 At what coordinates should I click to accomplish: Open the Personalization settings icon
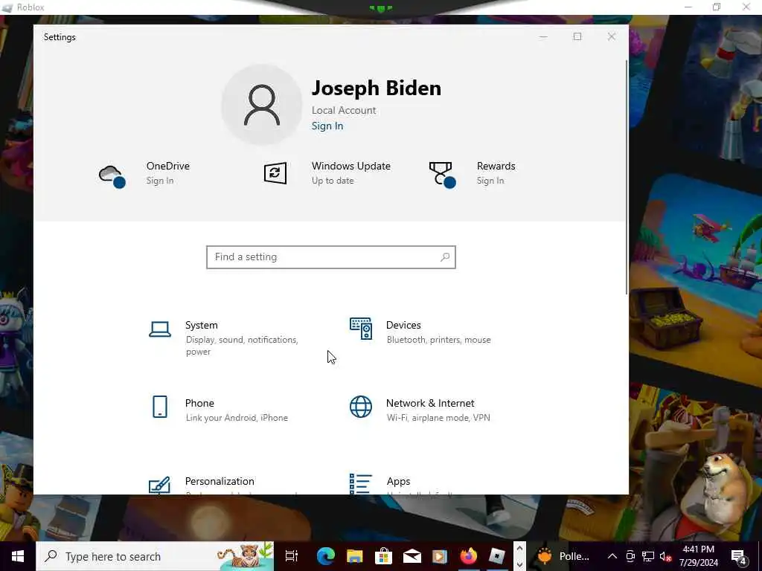point(159,485)
